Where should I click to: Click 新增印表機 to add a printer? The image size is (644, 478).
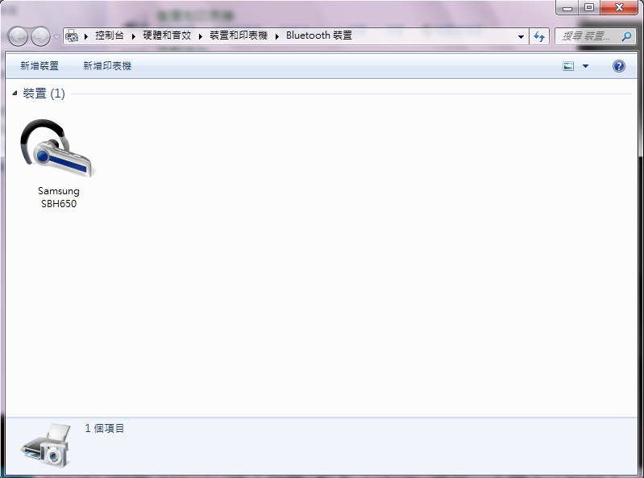click(107, 66)
